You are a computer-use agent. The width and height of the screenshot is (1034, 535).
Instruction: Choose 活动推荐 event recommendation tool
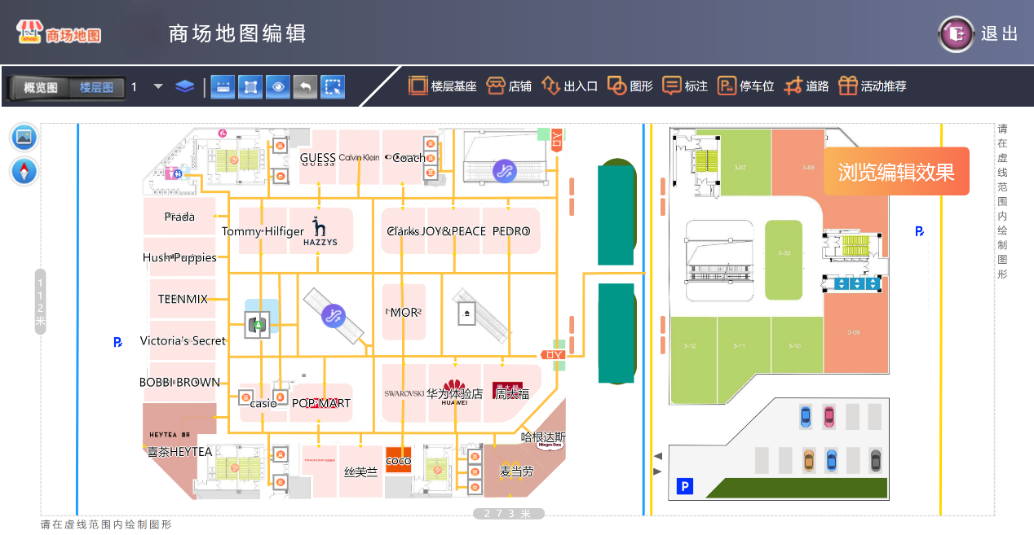(873, 86)
